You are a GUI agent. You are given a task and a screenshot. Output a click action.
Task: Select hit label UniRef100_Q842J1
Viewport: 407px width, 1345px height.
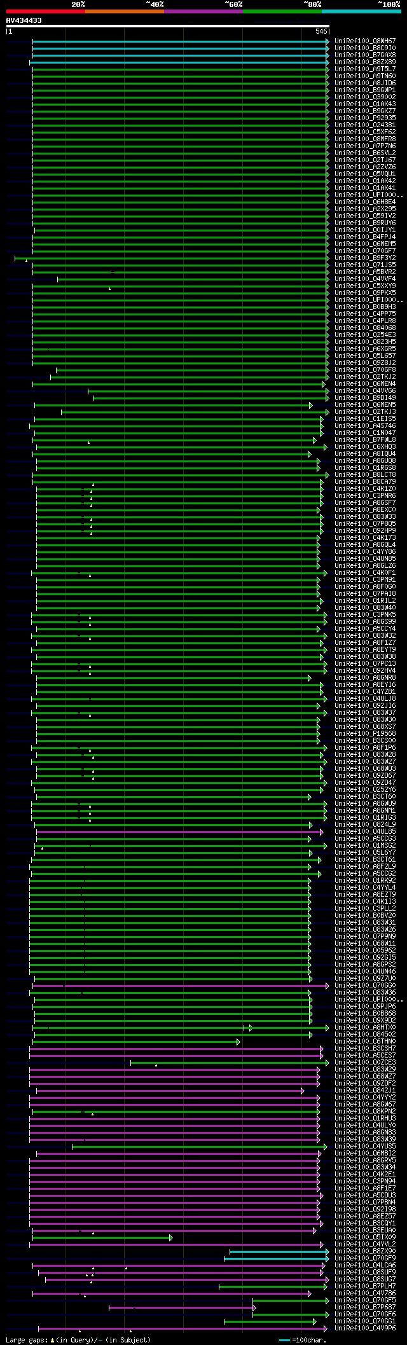click(x=365, y=1090)
